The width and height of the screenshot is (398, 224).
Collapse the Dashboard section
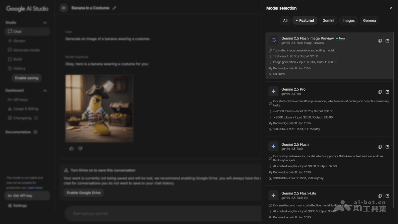coord(45,90)
